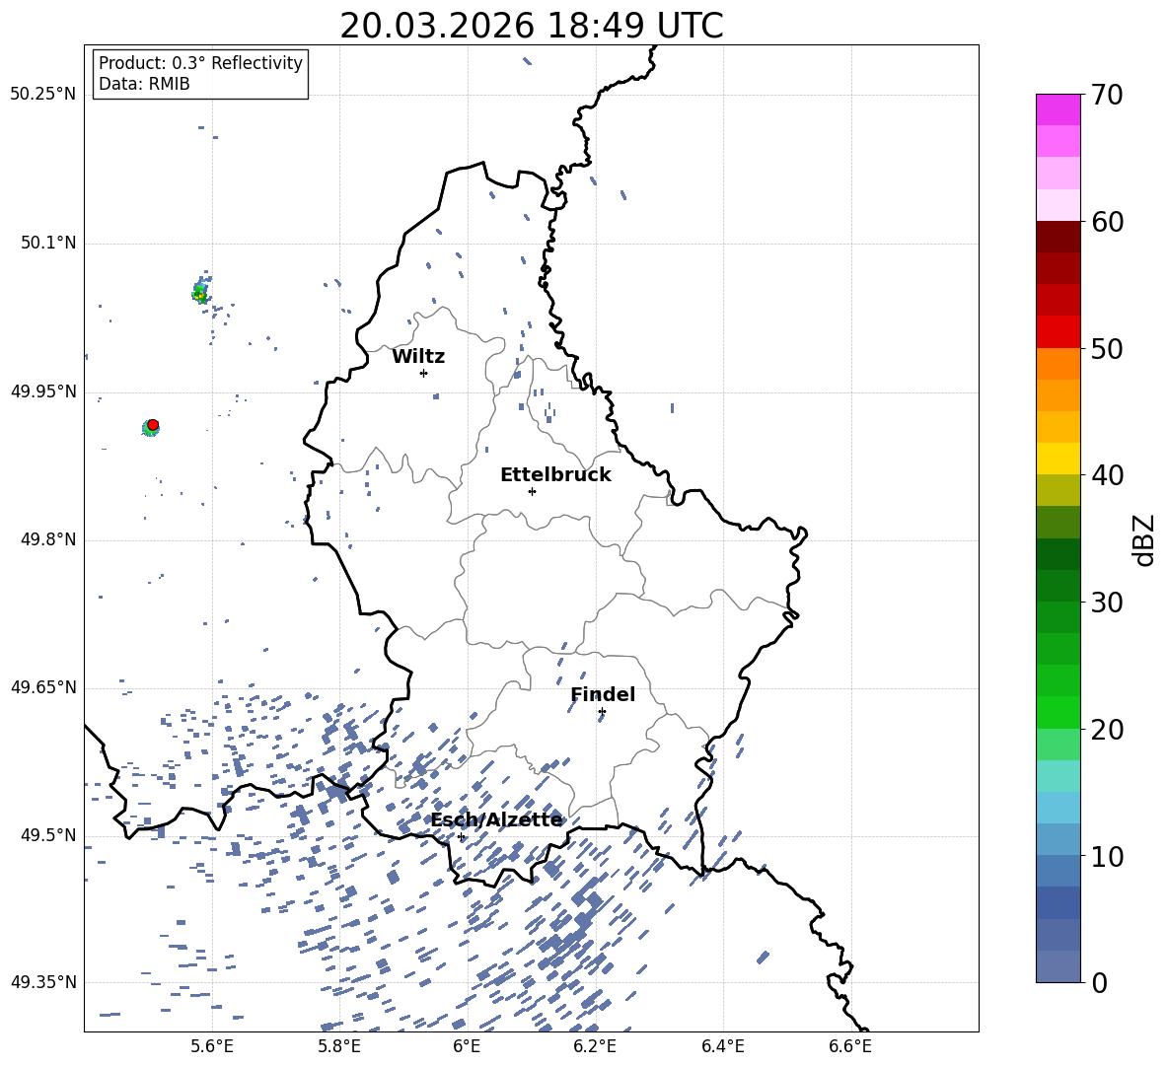Click the 49.8°N latitude tick label
The height and width of the screenshot is (1066, 1168).
pyautogui.click(x=48, y=539)
